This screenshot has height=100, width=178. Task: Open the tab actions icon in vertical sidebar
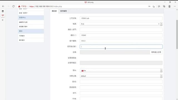coord(3,11)
